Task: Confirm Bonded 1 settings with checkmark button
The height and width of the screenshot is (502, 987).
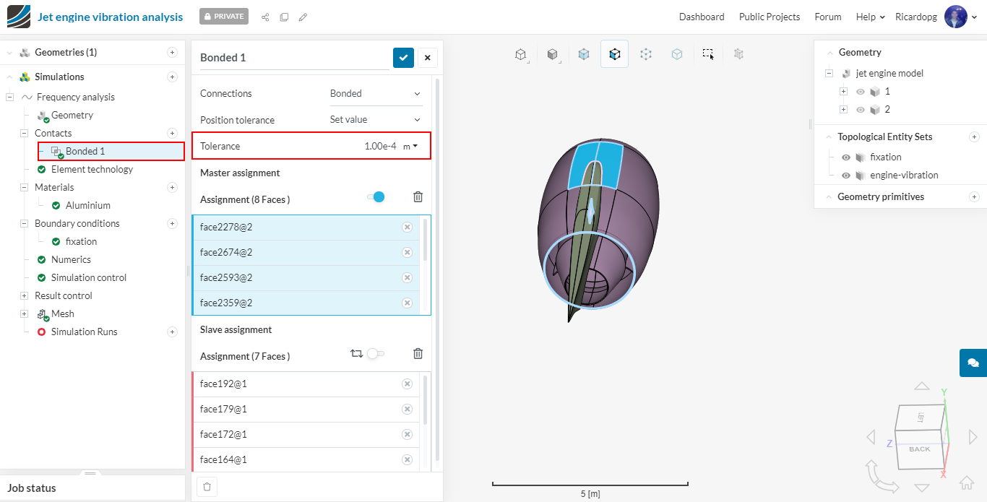Action: coord(403,58)
